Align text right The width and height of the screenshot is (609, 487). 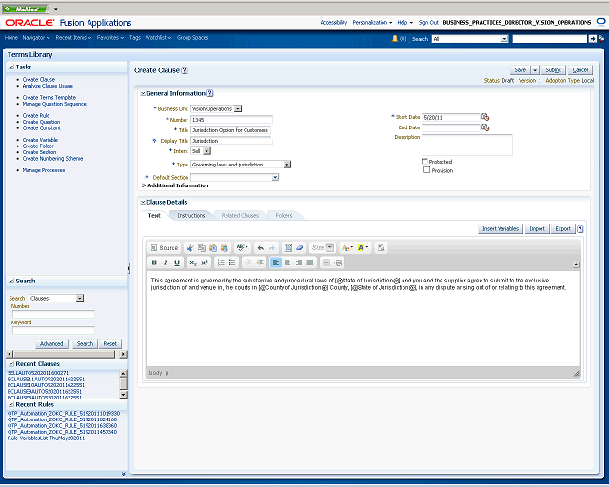pyautogui.click(x=298, y=263)
